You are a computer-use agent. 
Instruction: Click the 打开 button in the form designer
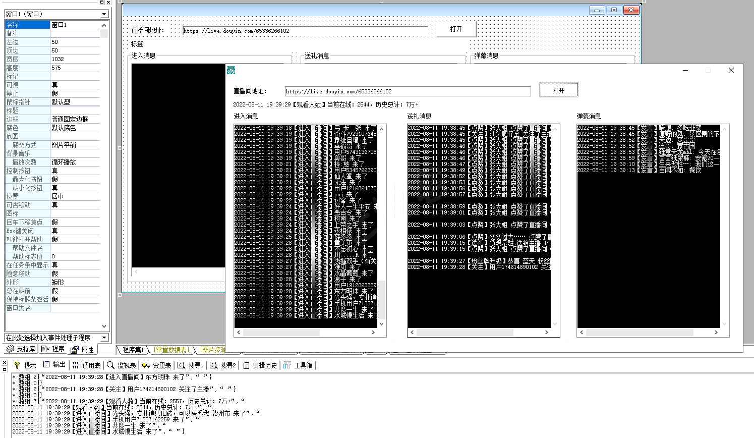click(x=456, y=29)
